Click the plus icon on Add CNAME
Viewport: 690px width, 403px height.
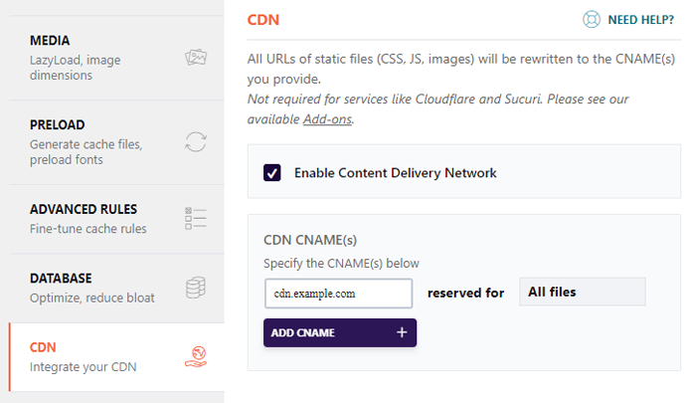pos(402,332)
